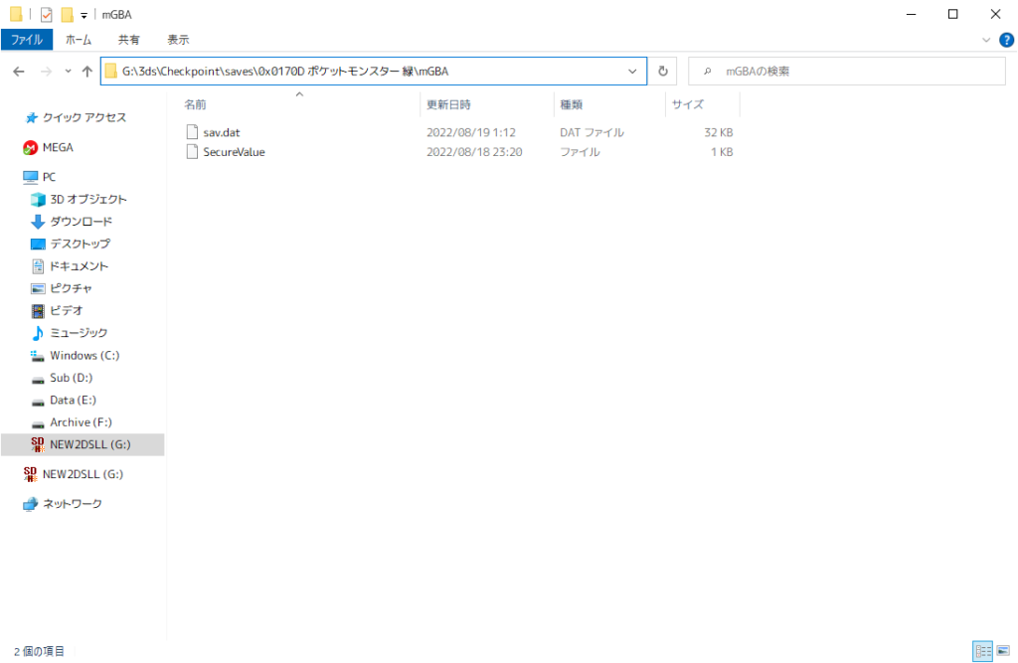Select the sav.dat file name

click(x=222, y=132)
